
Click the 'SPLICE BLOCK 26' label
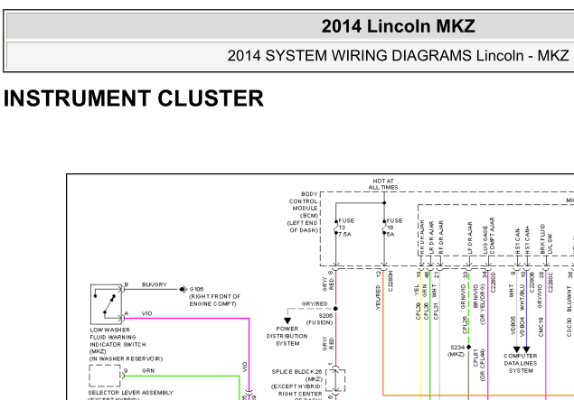(296, 371)
